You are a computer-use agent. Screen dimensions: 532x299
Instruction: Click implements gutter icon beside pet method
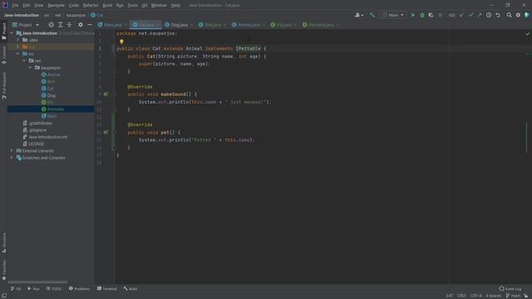tap(106, 132)
